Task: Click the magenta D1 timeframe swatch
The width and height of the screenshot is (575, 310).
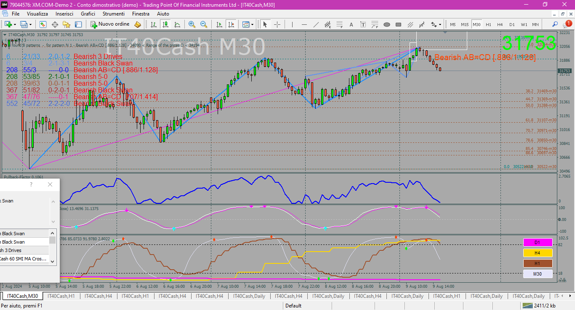Action: 538,242
